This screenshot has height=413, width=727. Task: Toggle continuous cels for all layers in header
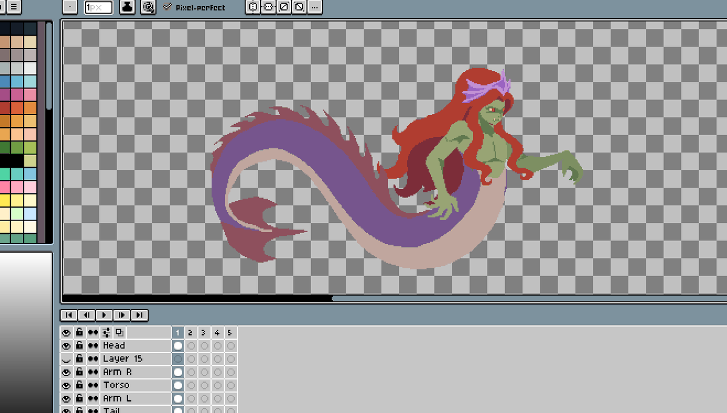[93, 332]
